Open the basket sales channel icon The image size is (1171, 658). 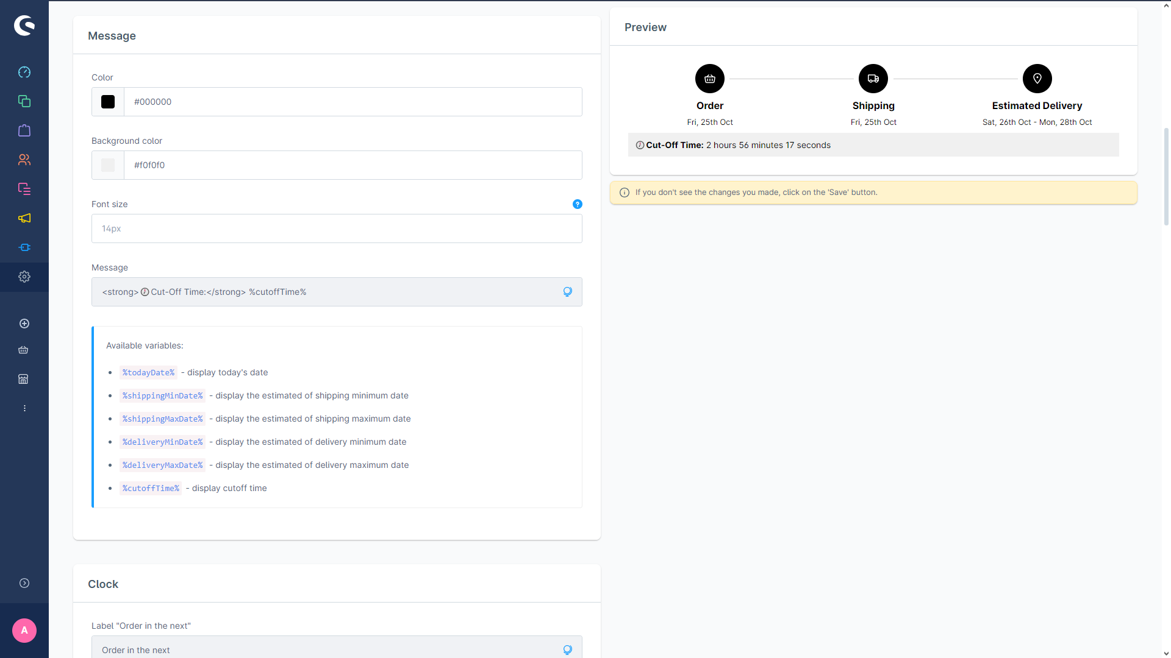(23, 350)
